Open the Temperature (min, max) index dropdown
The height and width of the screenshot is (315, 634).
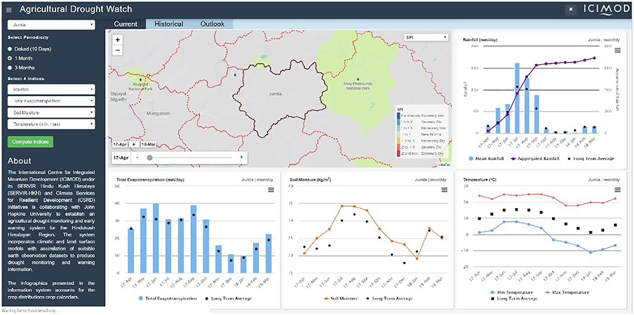click(x=51, y=124)
